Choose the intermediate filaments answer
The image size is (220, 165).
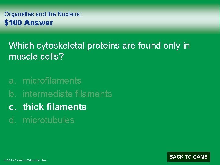pyautogui.click(x=67, y=94)
